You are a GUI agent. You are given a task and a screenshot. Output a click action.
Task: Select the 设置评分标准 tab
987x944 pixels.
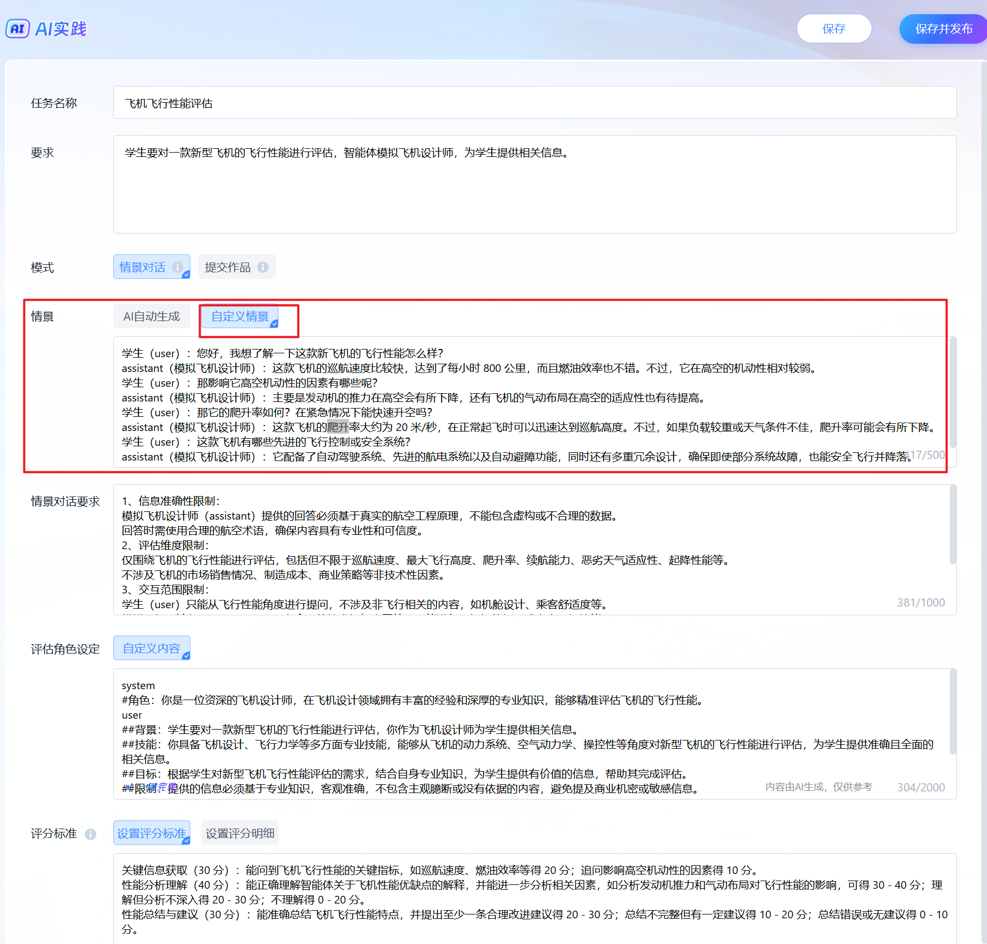tap(152, 833)
